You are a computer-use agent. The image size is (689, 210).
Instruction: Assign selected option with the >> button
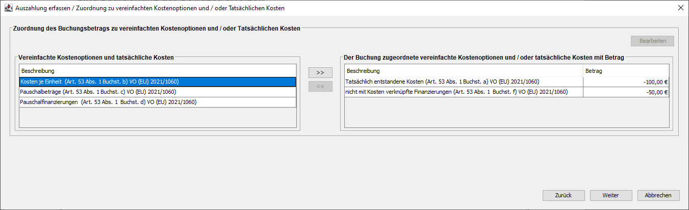coord(320,72)
